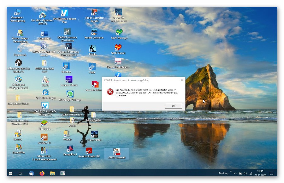Launch Firefox from the taskbar
The image size is (284, 183).
click(x=42, y=173)
